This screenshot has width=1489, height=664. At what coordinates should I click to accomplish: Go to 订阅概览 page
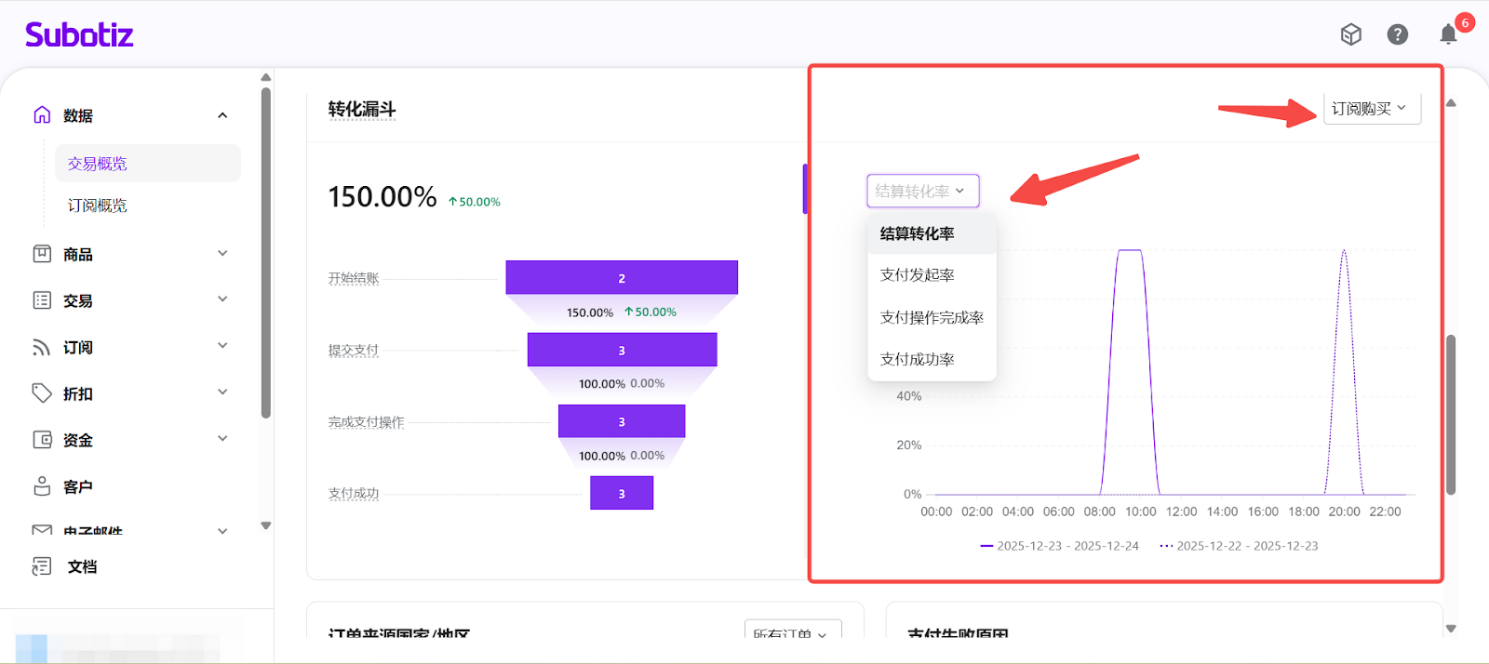(x=98, y=206)
